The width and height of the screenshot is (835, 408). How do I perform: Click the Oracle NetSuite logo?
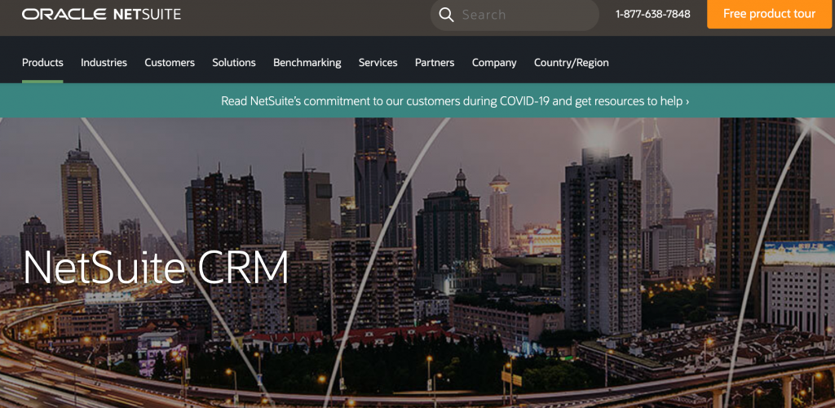101,15
